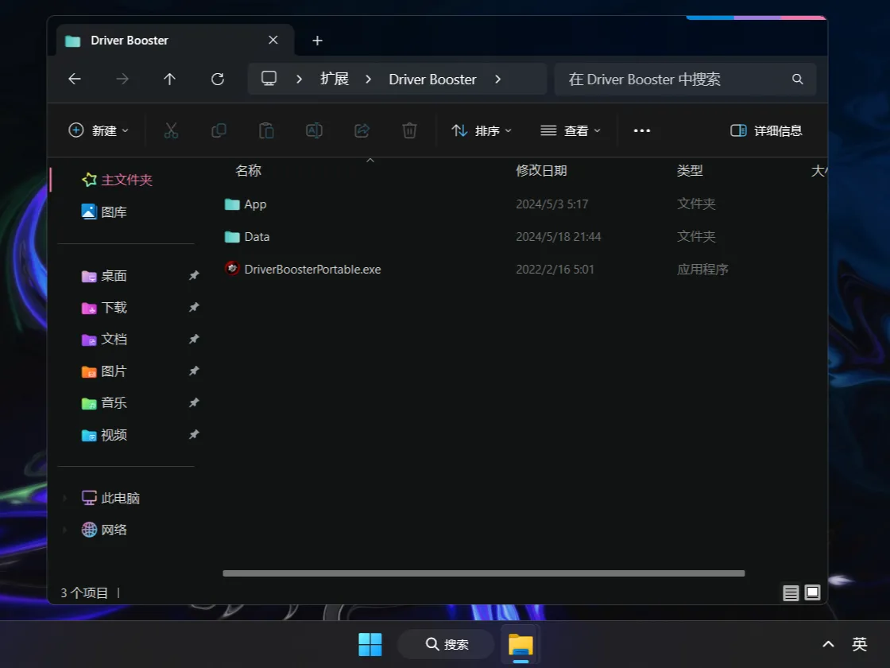Switch to compact list view at bottom right
Viewport: 890px width, 668px height.
[x=791, y=592]
